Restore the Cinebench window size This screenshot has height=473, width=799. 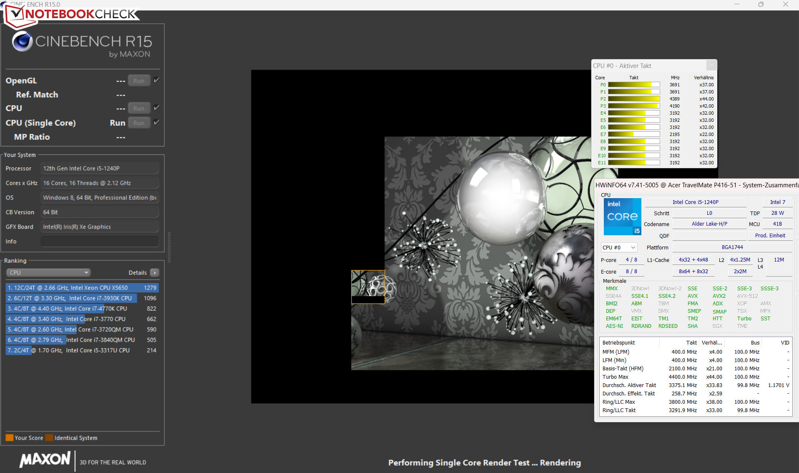click(761, 5)
